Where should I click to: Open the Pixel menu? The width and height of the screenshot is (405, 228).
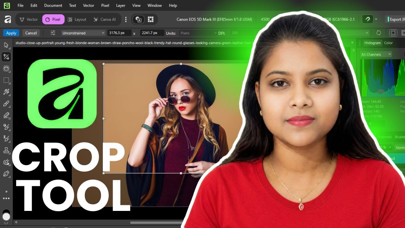point(105,5)
